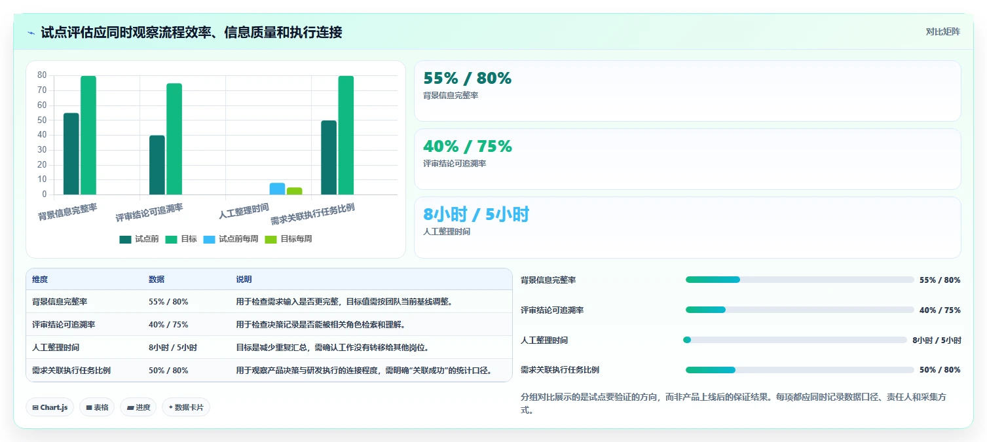Click the blue 试点前每周 bar for 人工整理时间

pos(277,189)
